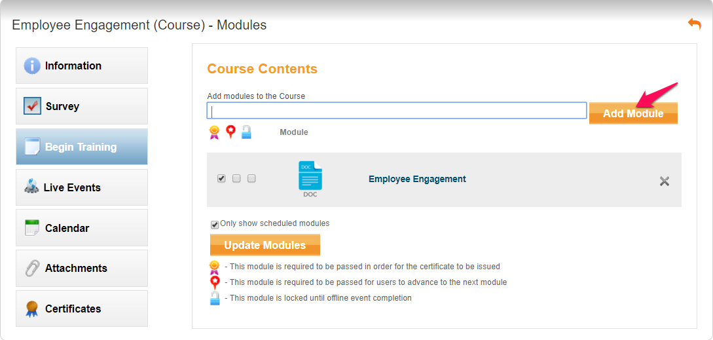Click 'Add modules to the Course' label
Screen dimensions: 713x340
[x=256, y=96]
